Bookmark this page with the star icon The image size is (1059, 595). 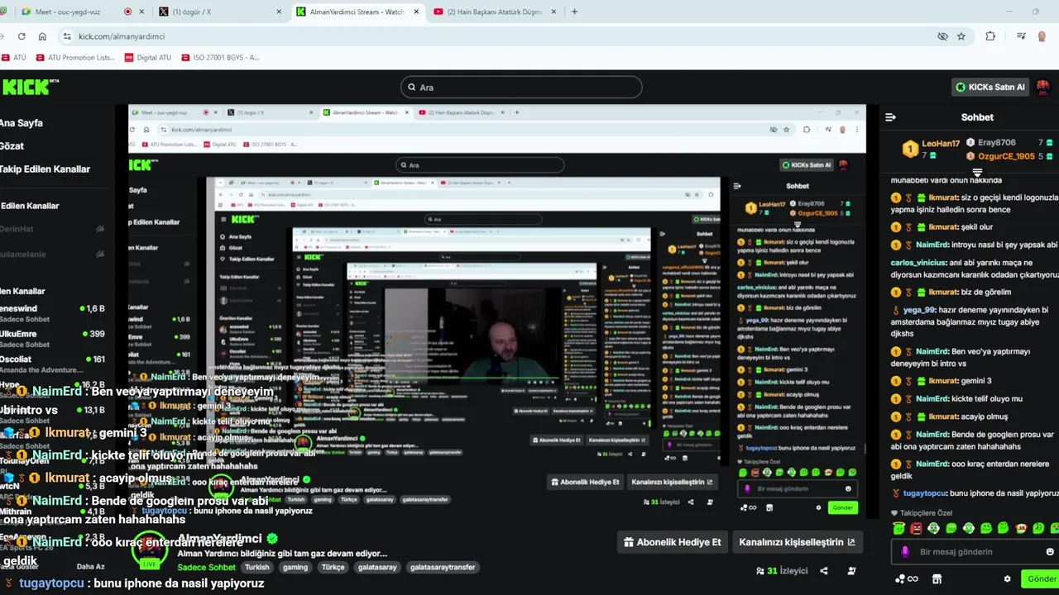coord(961,36)
